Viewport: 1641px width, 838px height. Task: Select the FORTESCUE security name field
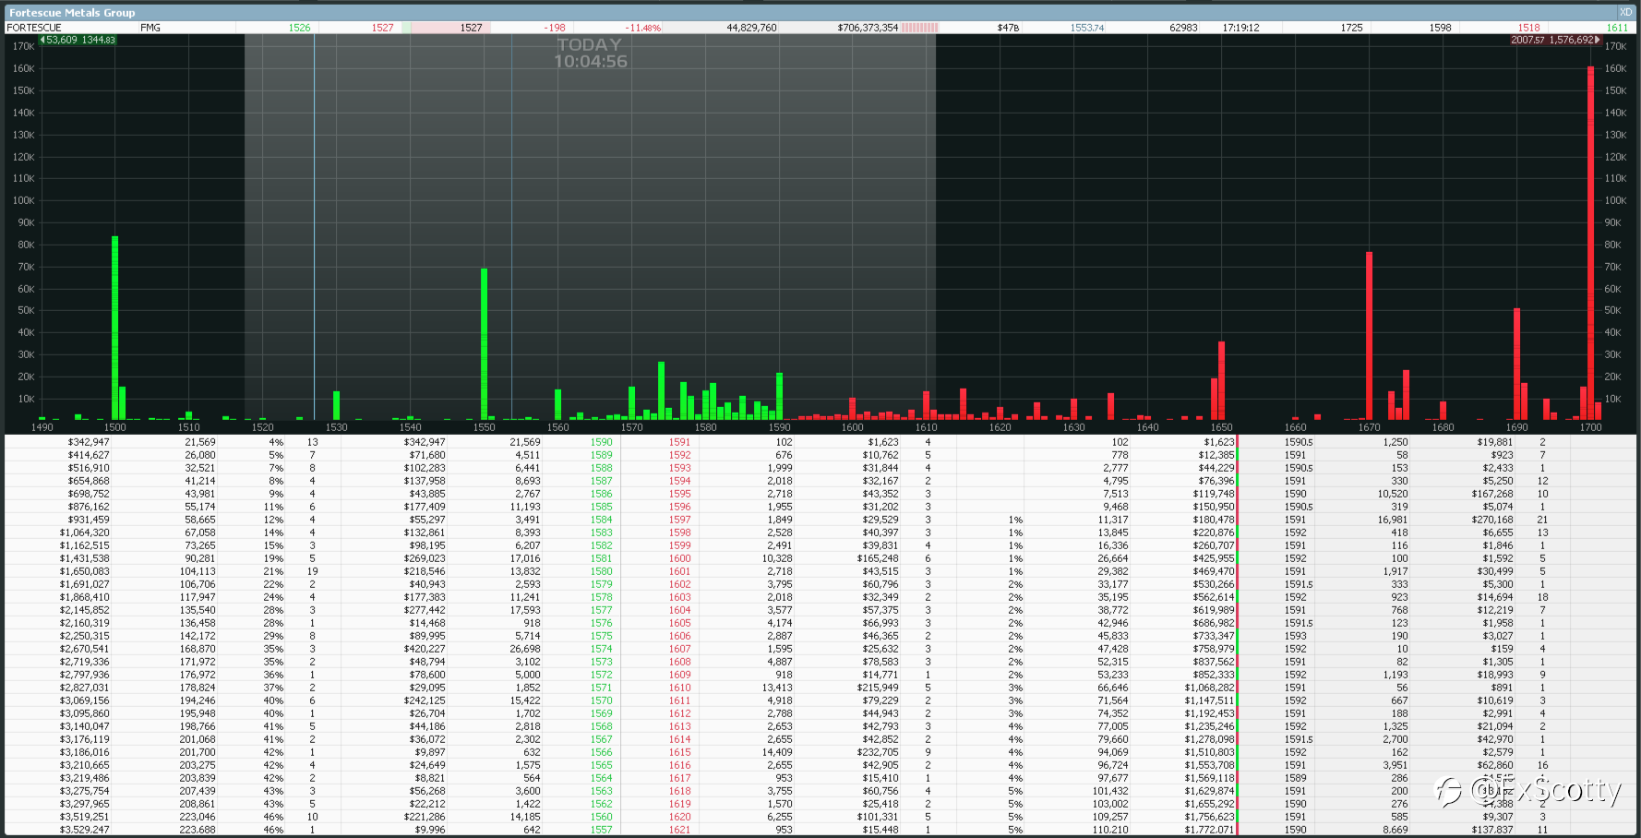click(x=34, y=28)
